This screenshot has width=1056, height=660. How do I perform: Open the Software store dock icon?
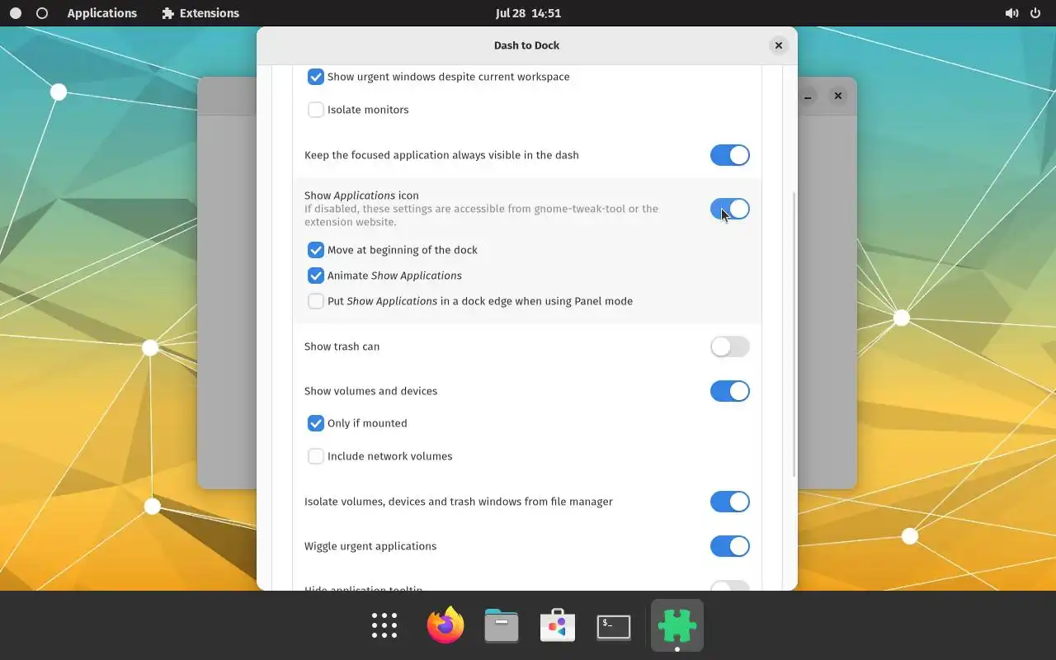(558, 625)
